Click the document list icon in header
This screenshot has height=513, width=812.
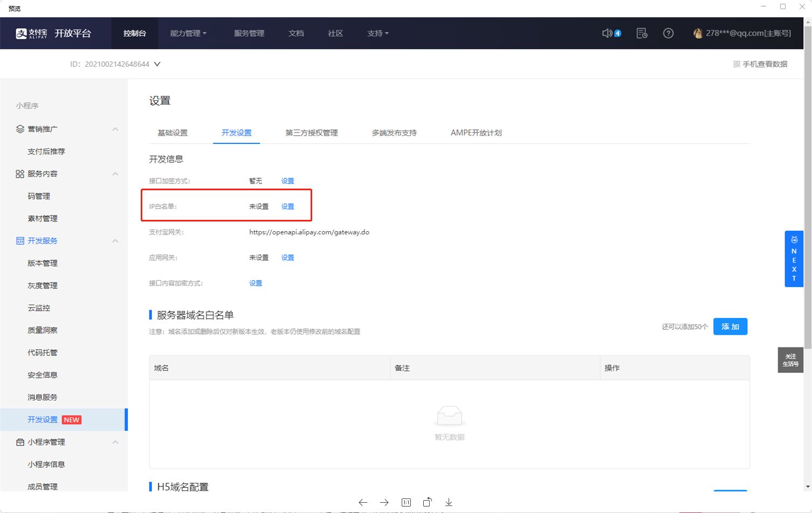click(x=642, y=33)
